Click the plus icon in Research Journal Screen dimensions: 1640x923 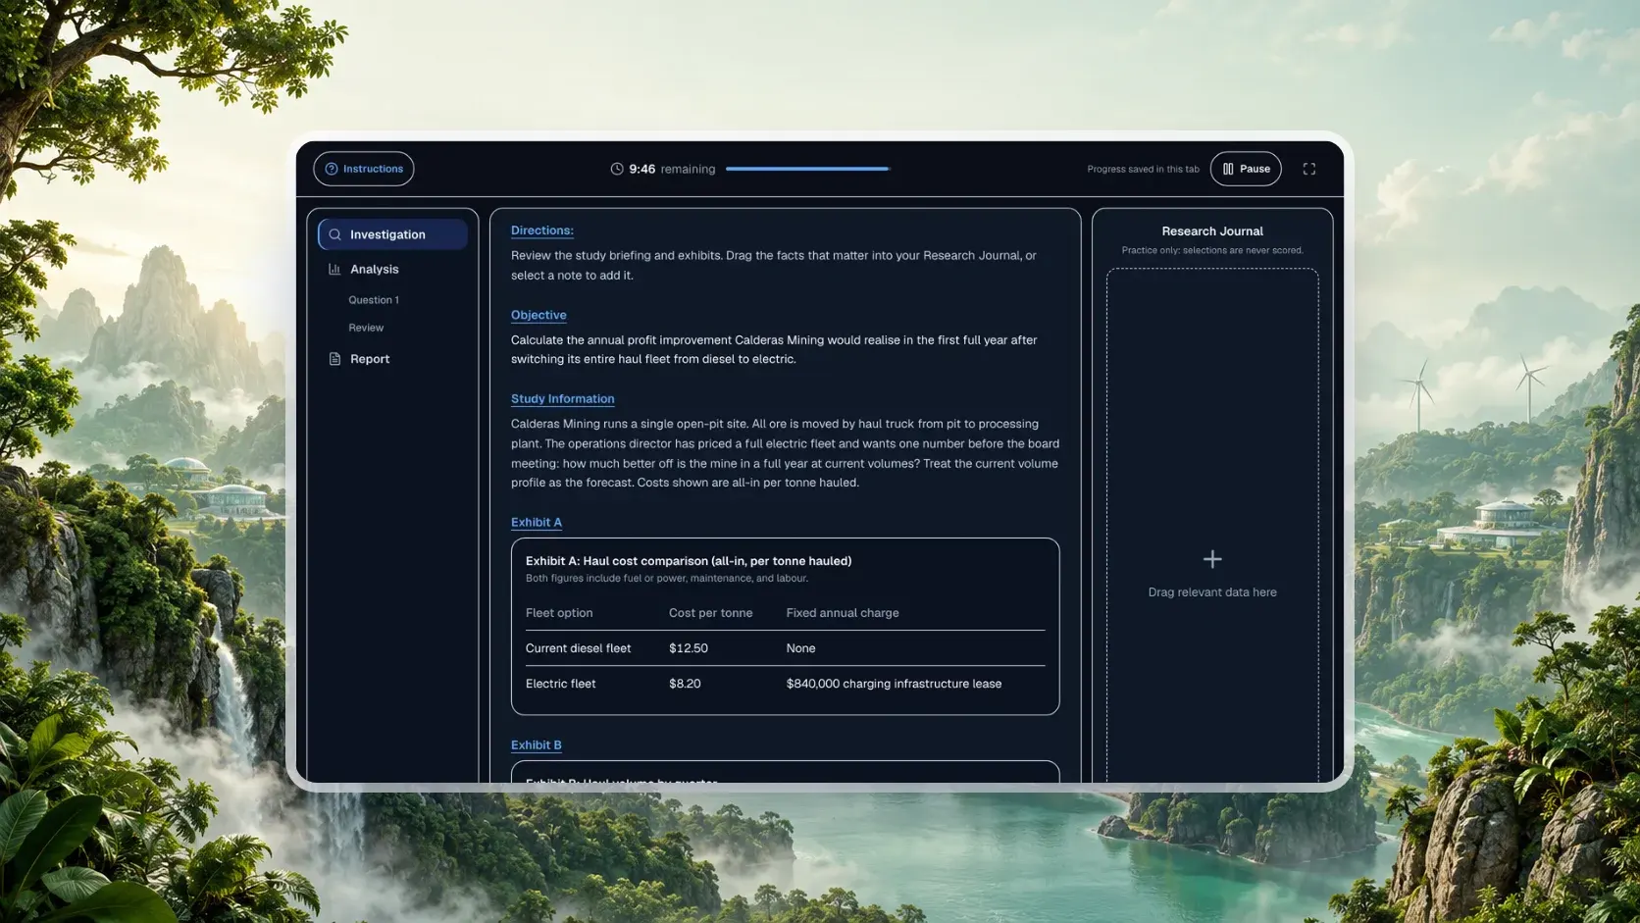pyautogui.click(x=1212, y=559)
